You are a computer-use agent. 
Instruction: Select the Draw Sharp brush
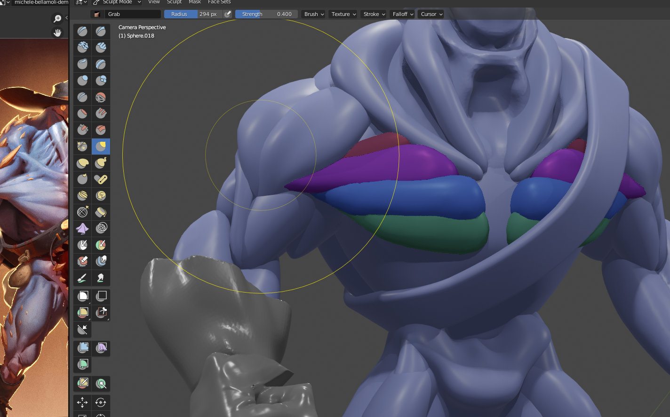pyautogui.click(x=101, y=31)
